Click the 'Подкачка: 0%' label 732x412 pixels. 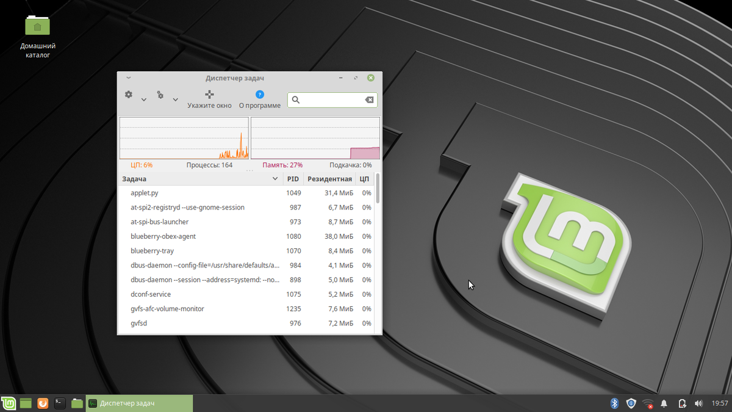(351, 165)
